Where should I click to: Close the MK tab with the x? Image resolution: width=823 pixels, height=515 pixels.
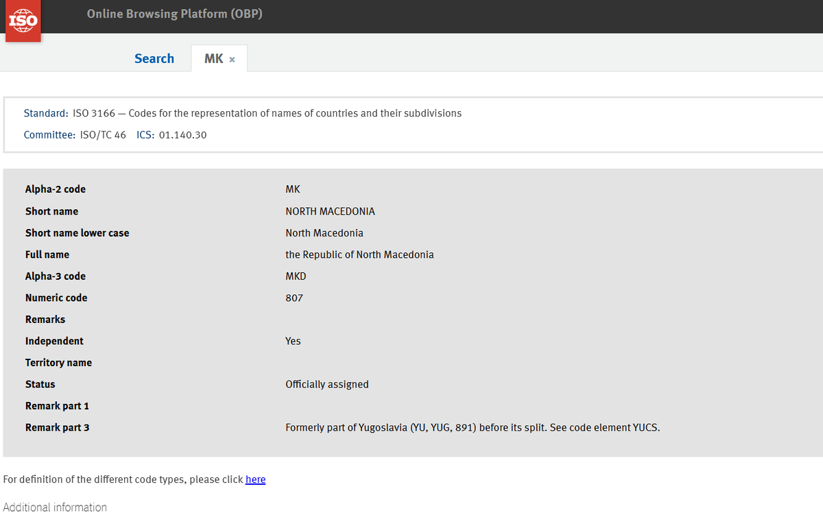(232, 60)
